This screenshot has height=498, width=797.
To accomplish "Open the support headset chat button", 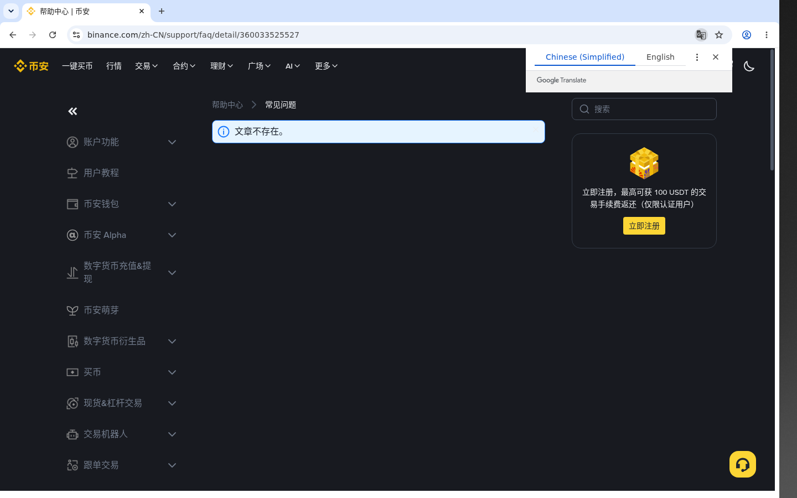I will coord(743,464).
